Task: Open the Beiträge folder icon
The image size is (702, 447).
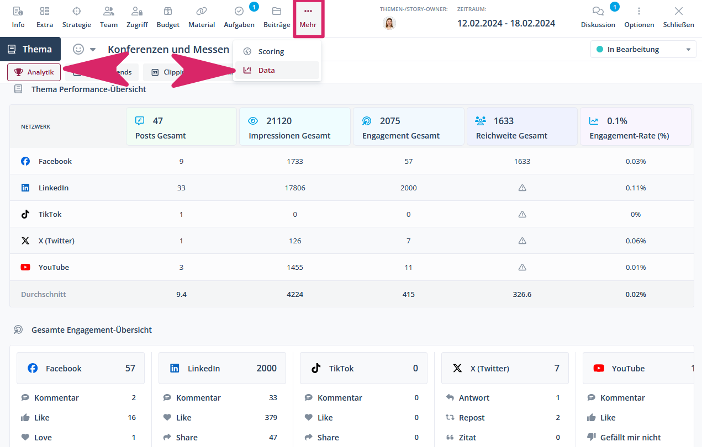Action: click(x=277, y=17)
